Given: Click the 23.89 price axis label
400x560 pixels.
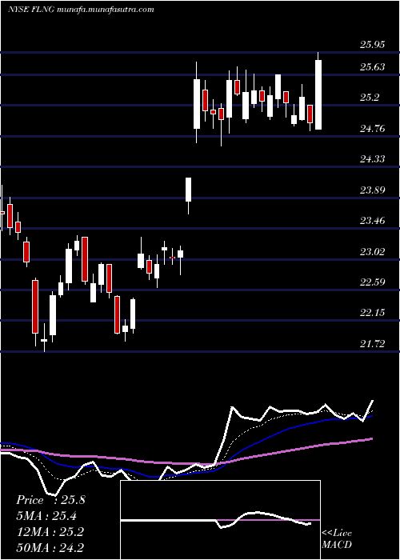Looking at the screenshot, I should pyautogui.click(x=373, y=190).
